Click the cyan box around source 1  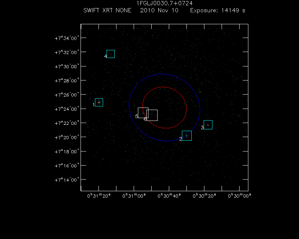(x=99, y=103)
